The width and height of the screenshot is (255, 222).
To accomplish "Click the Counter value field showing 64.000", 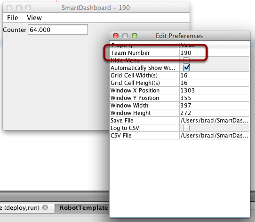I will tap(58, 30).
